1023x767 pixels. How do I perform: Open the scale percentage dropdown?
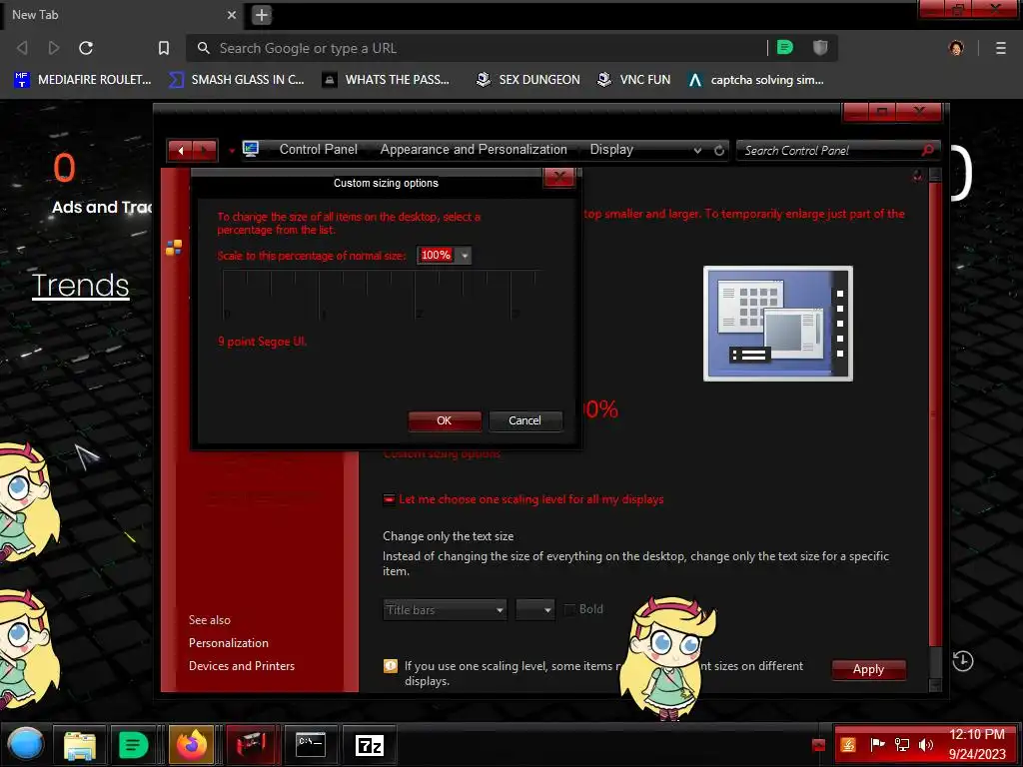464,255
